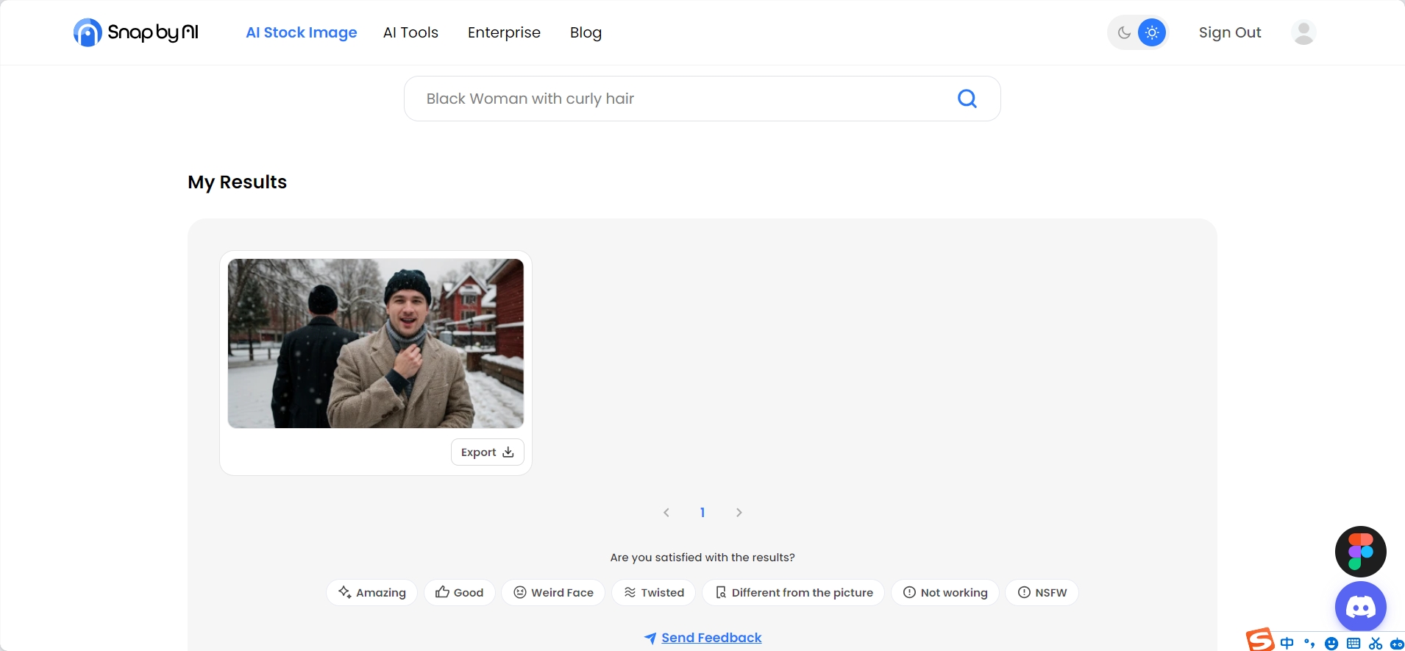Click the magnifier search icon
Screen dimensions: 1405x651
(967, 99)
